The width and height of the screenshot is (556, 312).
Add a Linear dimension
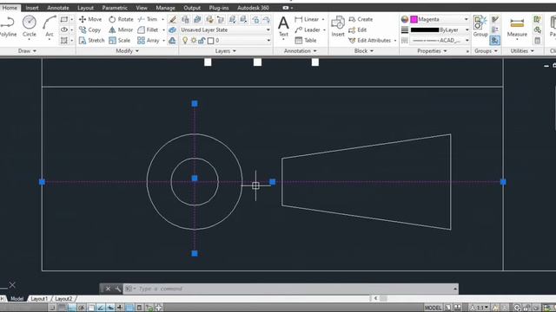[307, 19]
